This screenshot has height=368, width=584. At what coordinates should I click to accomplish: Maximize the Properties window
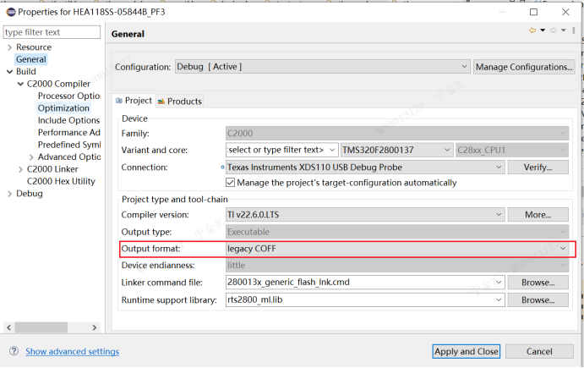(534, 12)
